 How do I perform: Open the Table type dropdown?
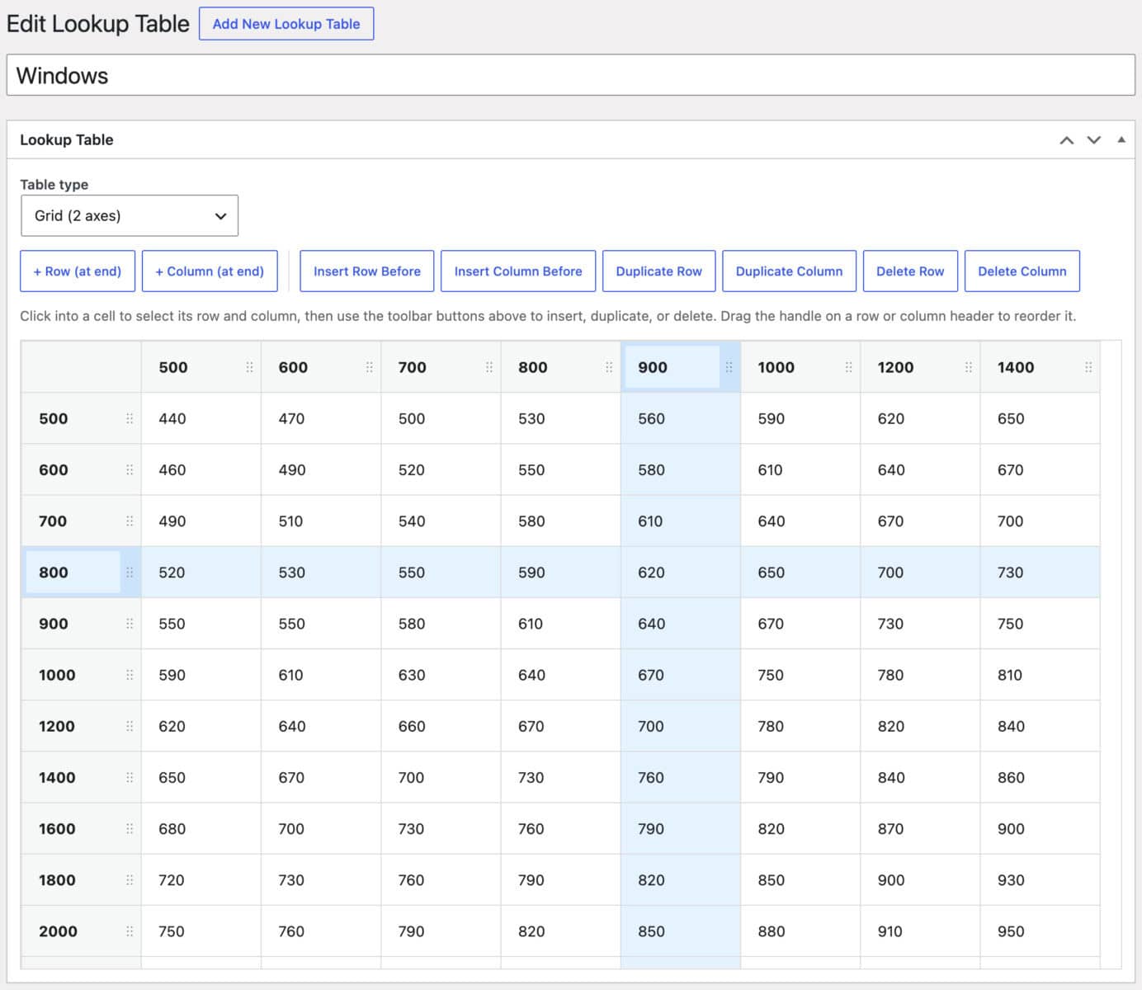tap(130, 215)
